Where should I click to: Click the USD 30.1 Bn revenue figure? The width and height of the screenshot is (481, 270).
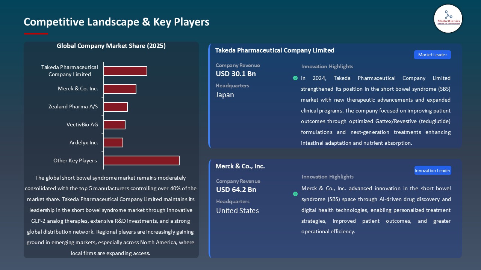235,74
